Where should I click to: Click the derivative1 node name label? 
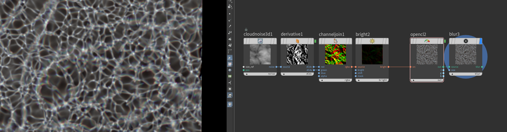[292, 34]
